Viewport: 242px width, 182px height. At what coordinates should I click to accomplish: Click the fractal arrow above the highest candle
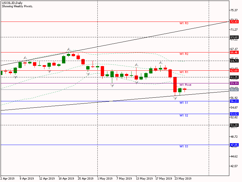(69, 49)
